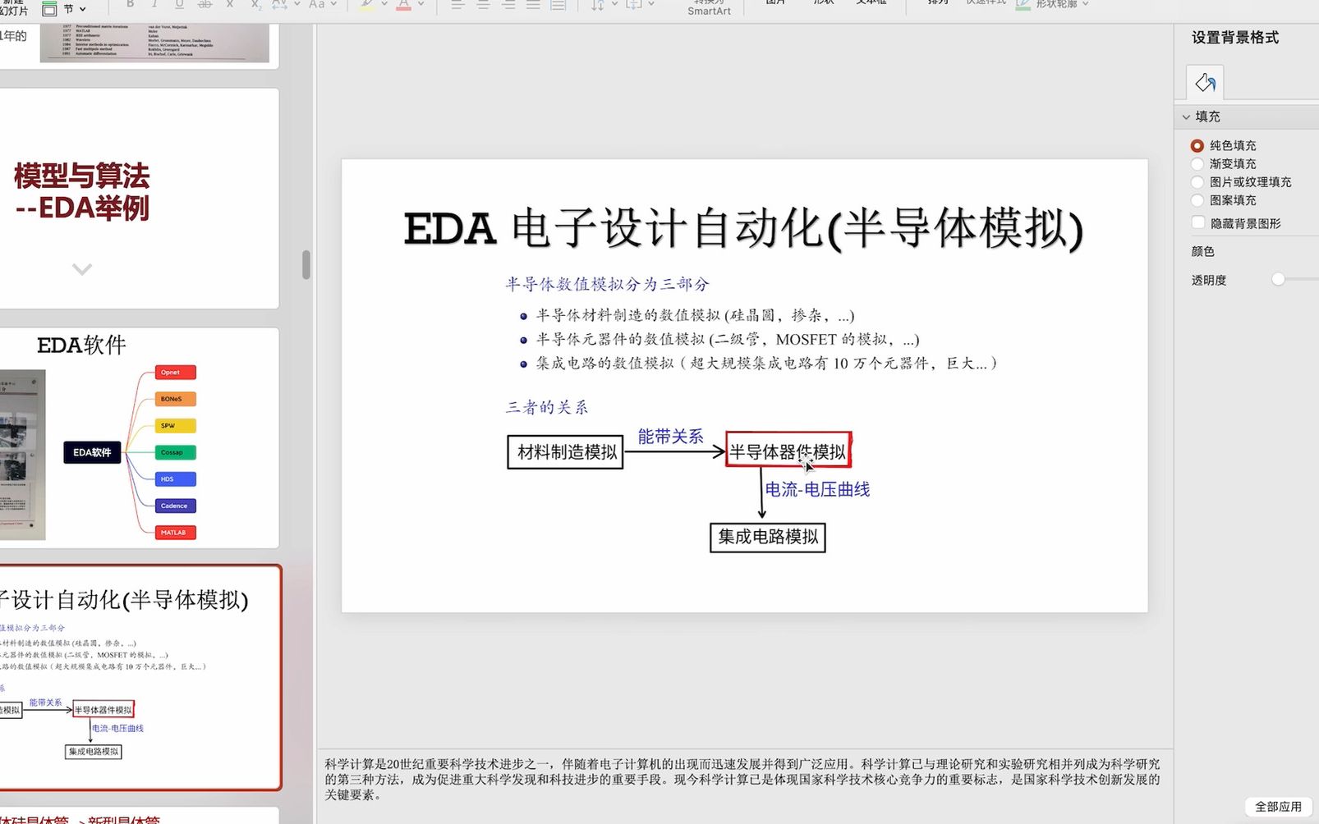Screen dimensions: 1319x824
Task: Click bullet 半导体材料制造的数值模拟
Action: click(x=695, y=315)
